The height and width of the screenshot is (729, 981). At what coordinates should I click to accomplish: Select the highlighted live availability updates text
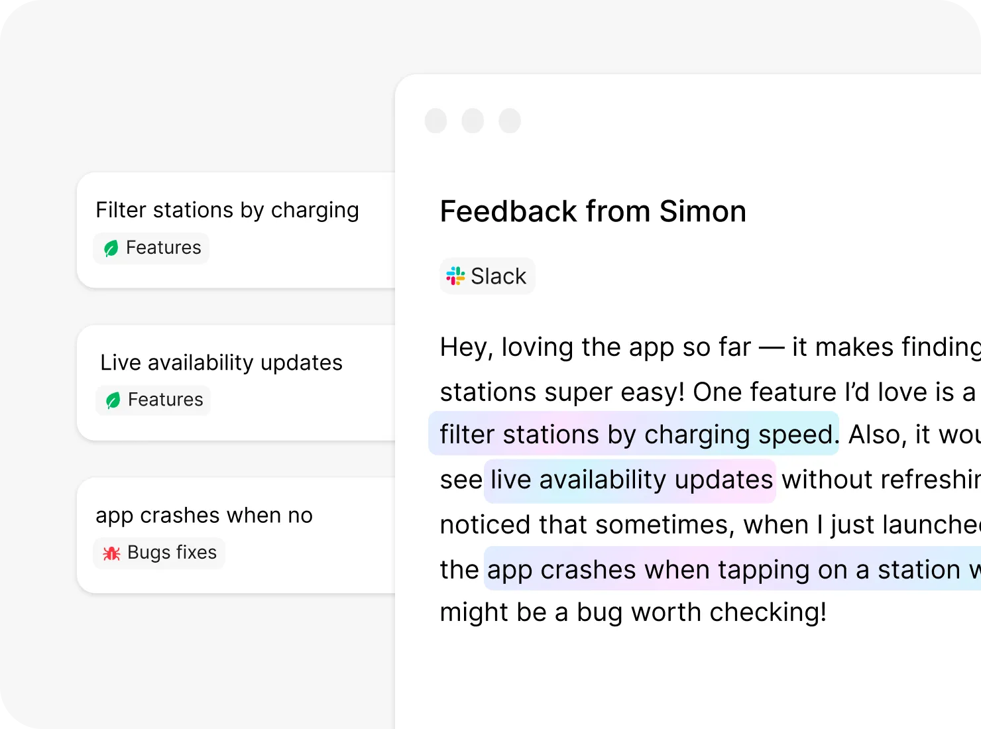click(631, 480)
